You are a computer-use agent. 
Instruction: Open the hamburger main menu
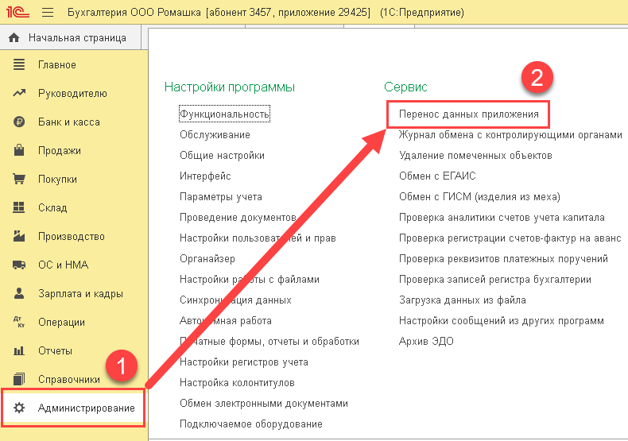tap(48, 13)
